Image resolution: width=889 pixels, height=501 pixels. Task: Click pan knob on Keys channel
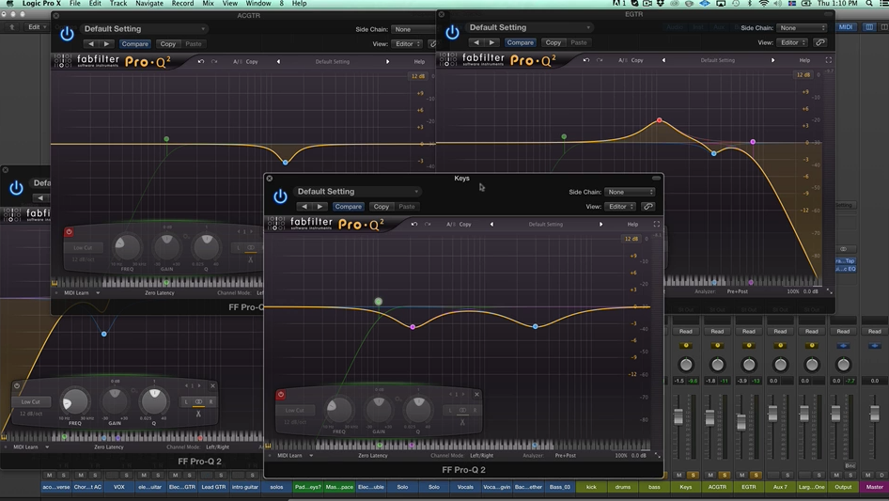tap(686, 365)
